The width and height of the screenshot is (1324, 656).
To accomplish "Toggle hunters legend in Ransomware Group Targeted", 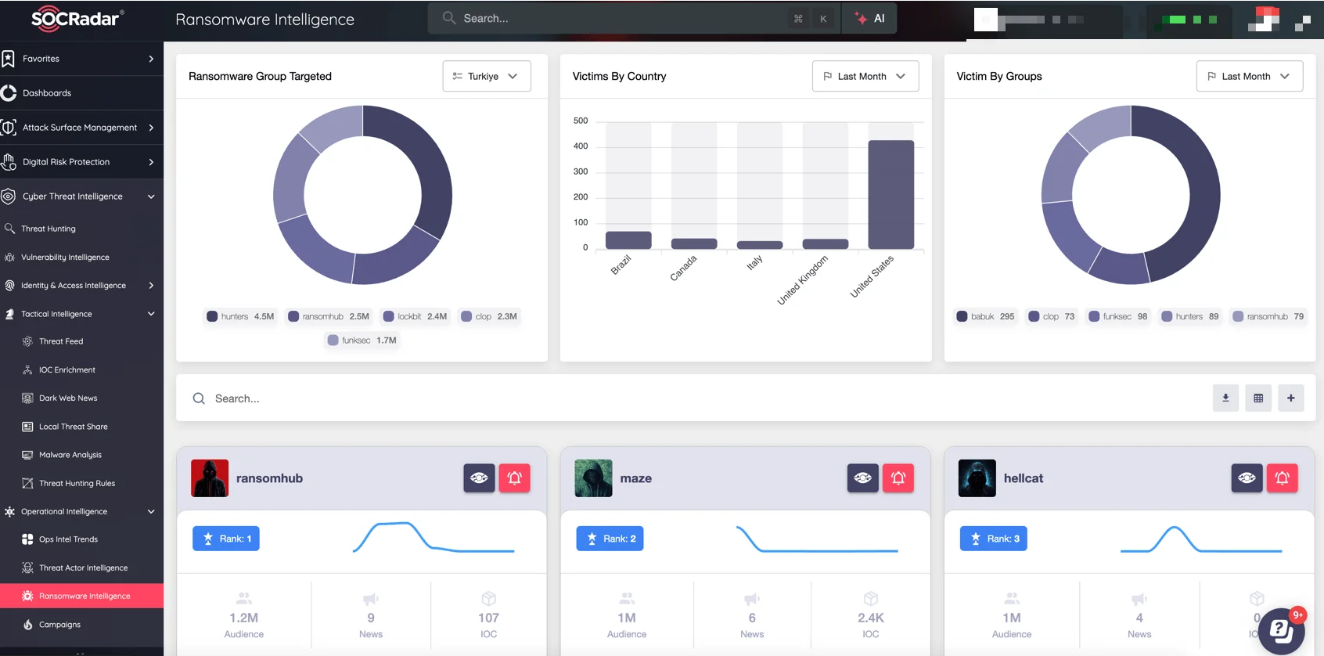I will pyautogui.click(x=240, y=316).
